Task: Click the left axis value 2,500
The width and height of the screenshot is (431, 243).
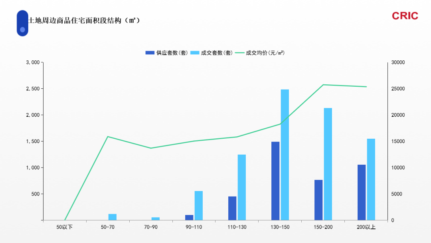Action: tap(33, 89)
